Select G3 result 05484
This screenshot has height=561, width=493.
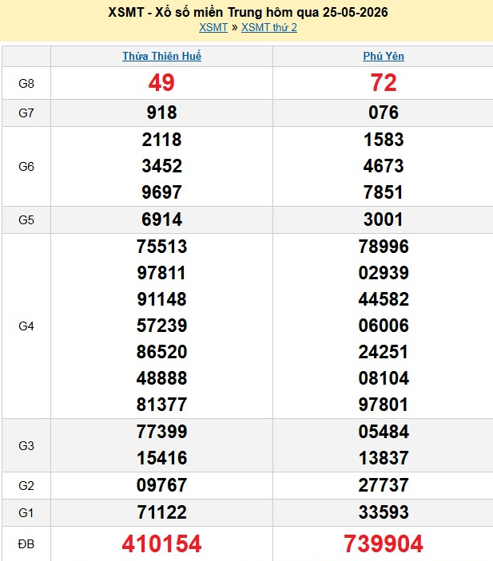(x=384, y=432)
